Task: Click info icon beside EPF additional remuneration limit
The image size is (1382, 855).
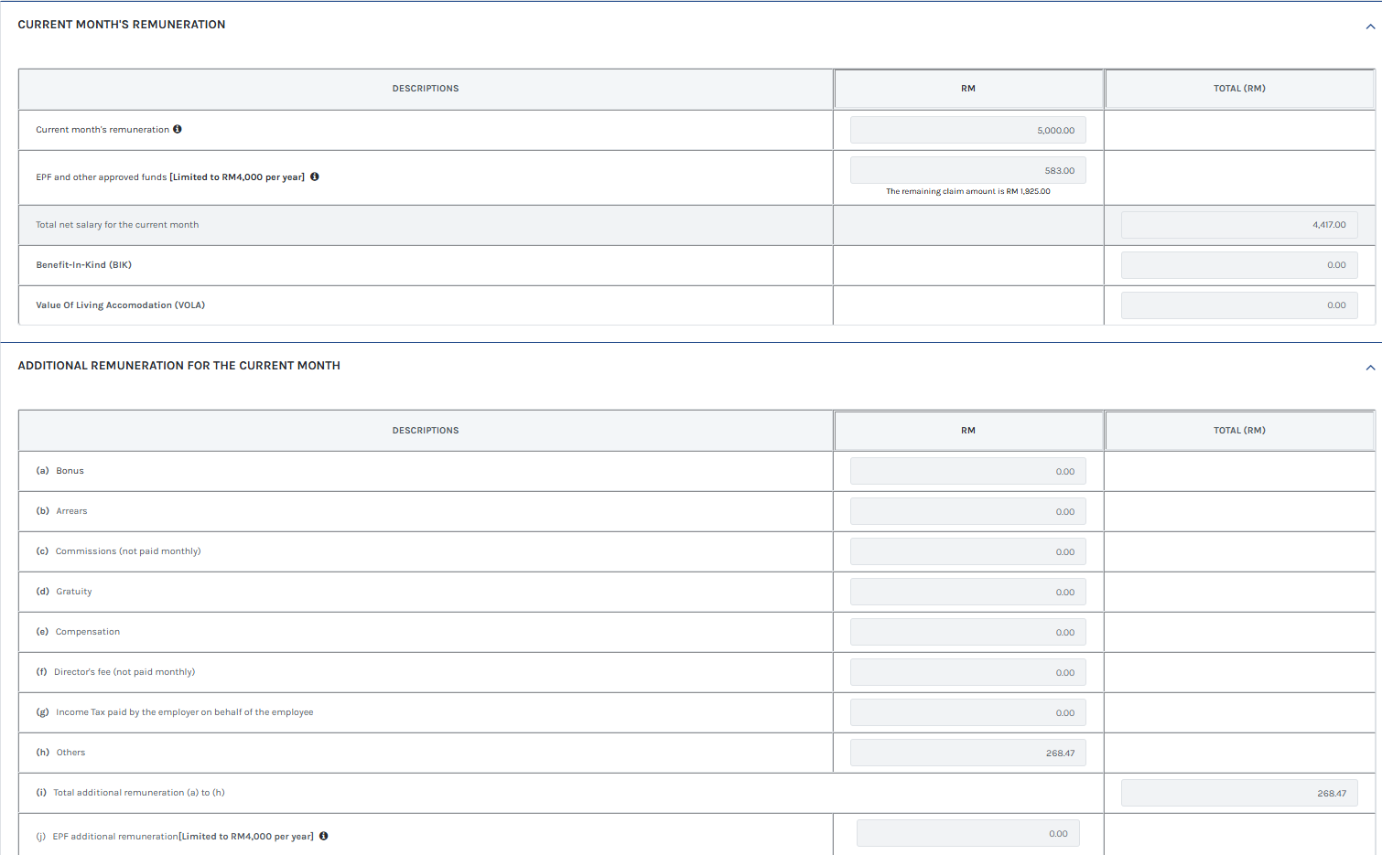Action: click(323, 836)
